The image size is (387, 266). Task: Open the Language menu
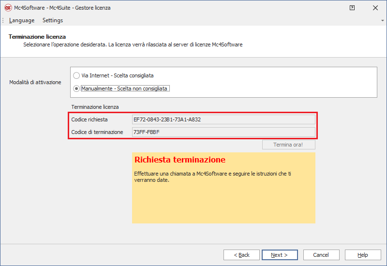pos(22,20)
